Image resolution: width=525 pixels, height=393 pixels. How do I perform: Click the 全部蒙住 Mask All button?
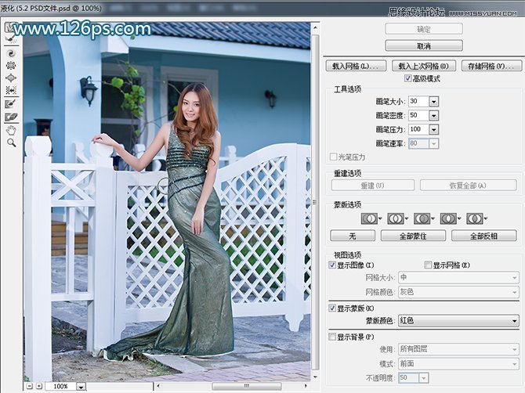pyautogui.click(x=413, y=236)
